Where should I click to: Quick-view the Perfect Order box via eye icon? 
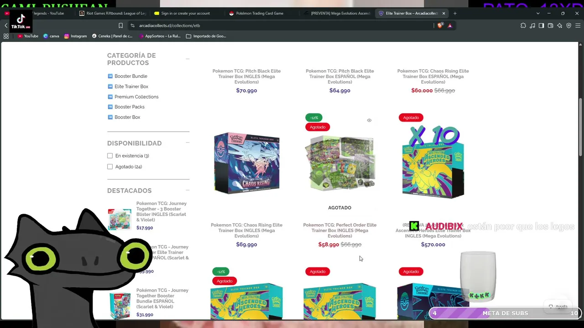[369, 120]
